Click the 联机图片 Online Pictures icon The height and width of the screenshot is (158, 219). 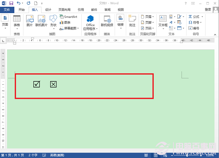(41, 21)
